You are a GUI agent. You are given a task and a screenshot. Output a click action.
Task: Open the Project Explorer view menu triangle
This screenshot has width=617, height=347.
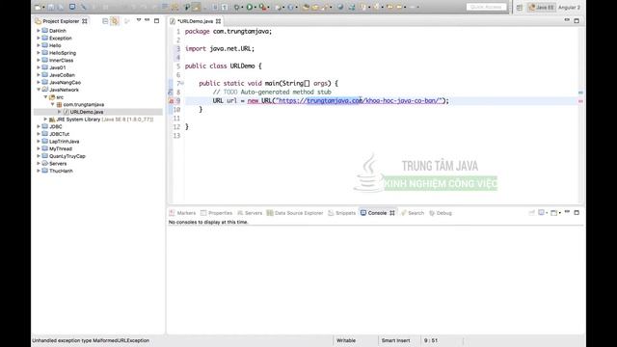139,20
